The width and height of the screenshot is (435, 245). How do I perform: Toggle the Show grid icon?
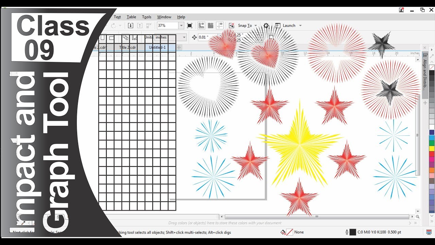(210, 26)
